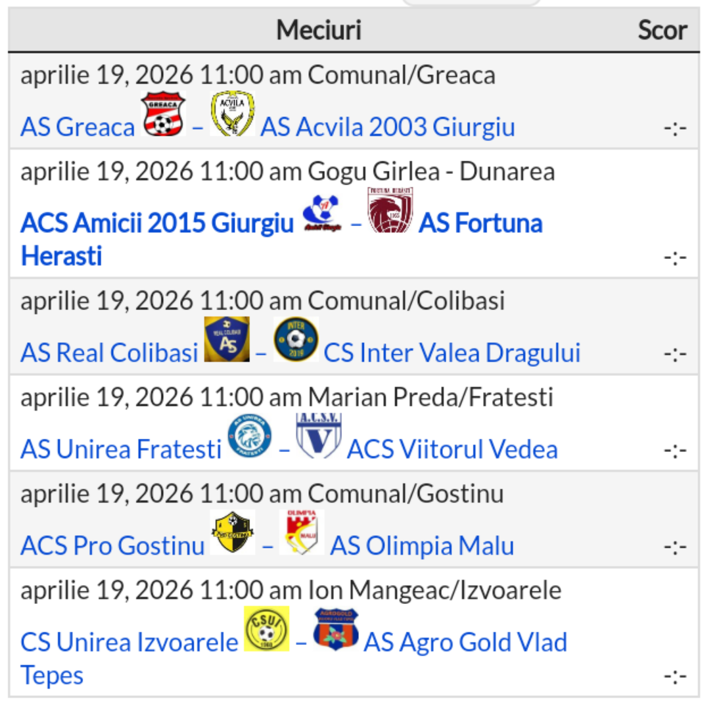Screen dimensions: 707x709
Task: Click the Inter Valea Dragului round badge
Action: [296, 339]
